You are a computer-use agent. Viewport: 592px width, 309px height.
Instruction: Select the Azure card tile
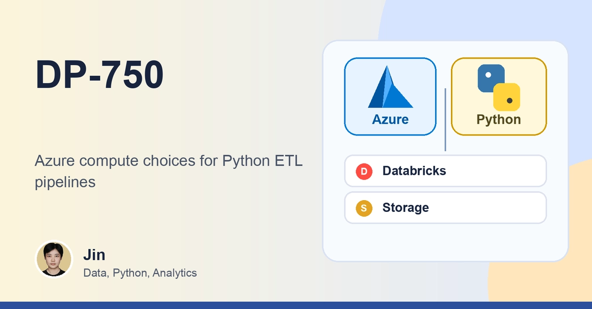(x=390, y=97)
